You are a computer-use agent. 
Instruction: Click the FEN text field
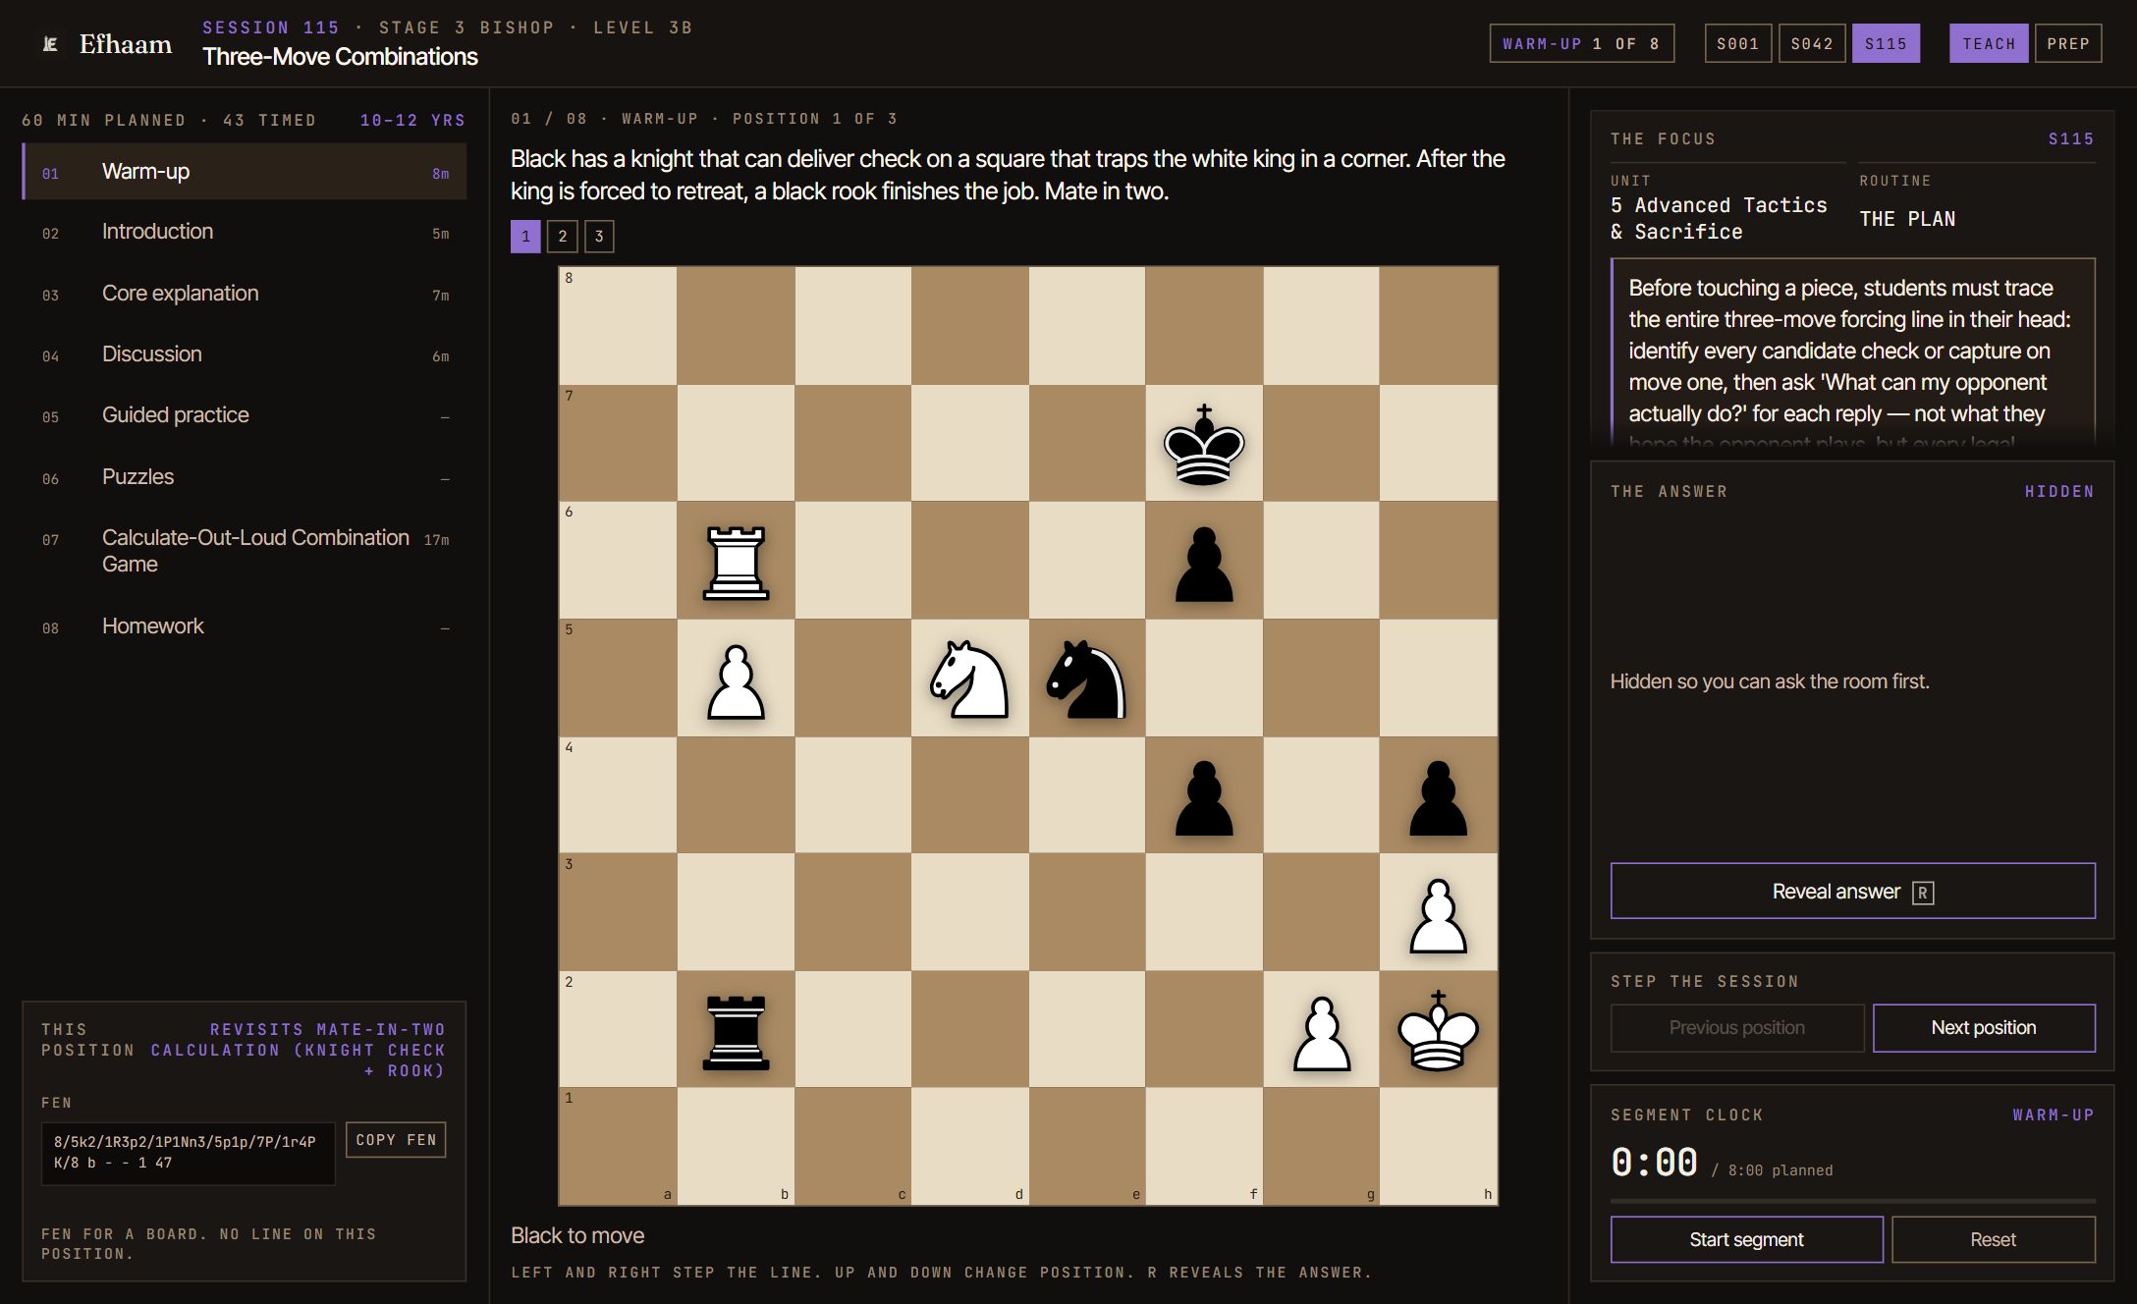pos(188,1153)
